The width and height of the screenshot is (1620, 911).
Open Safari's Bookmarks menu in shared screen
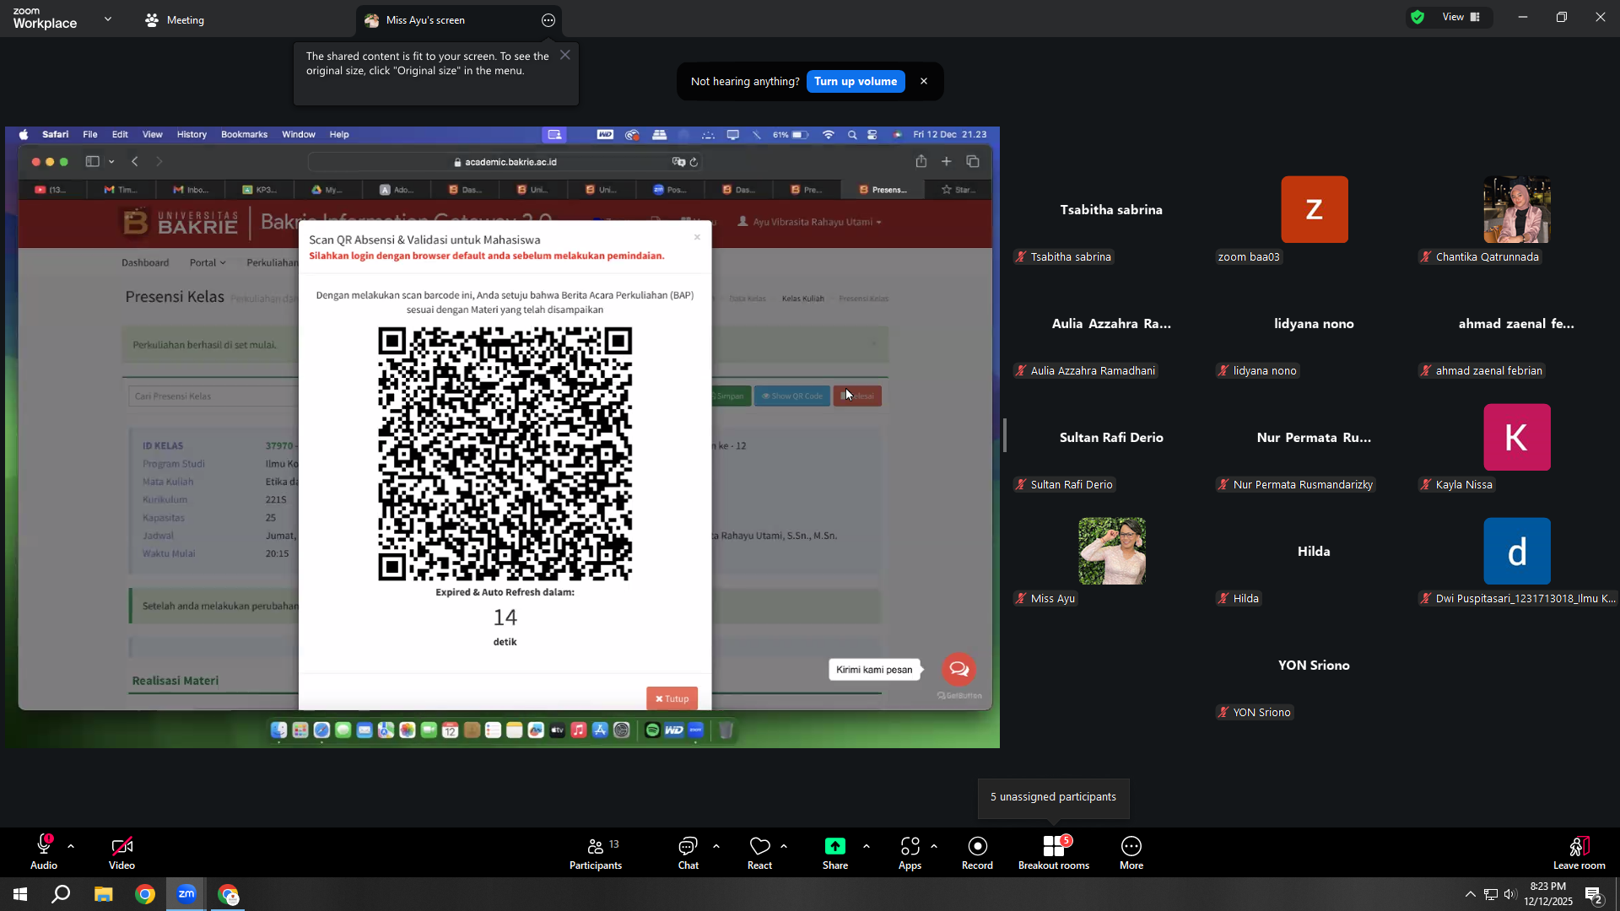point(244,134)
